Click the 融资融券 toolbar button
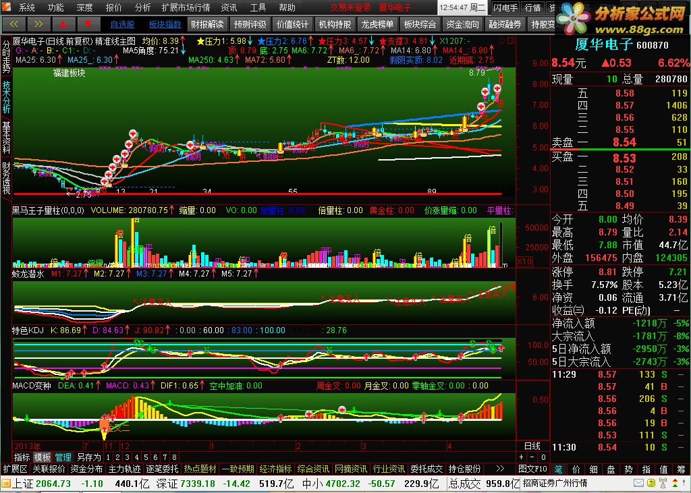691x493 pixels. coord(505,24)
